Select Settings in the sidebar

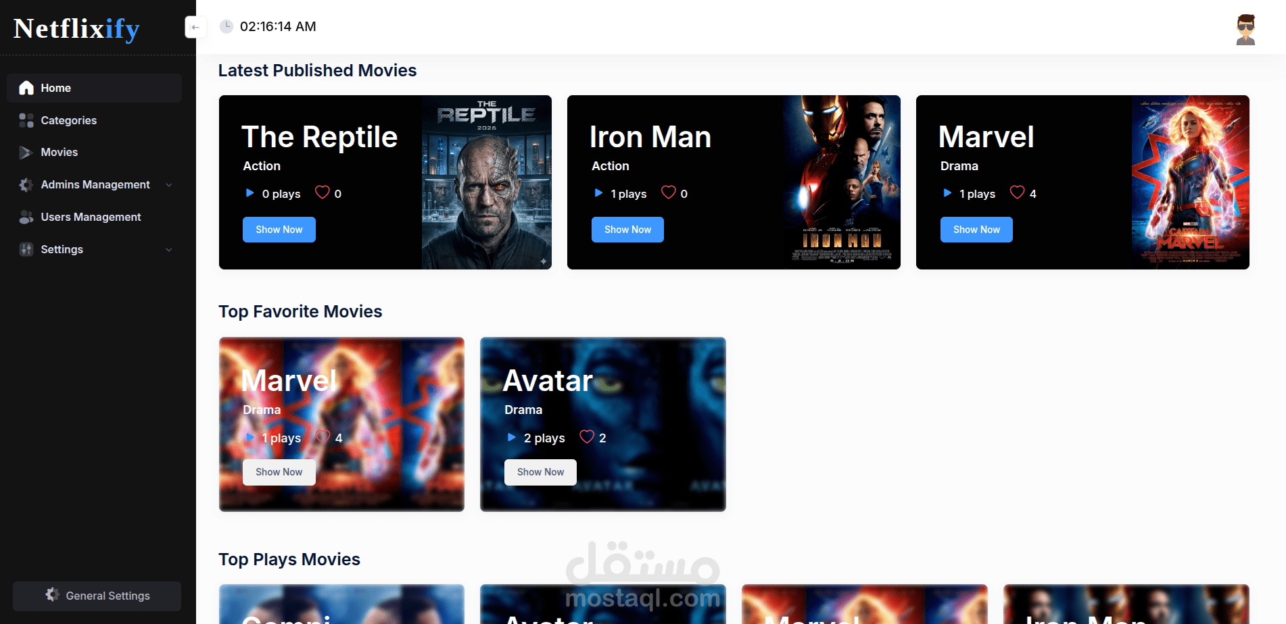(94, 249)
